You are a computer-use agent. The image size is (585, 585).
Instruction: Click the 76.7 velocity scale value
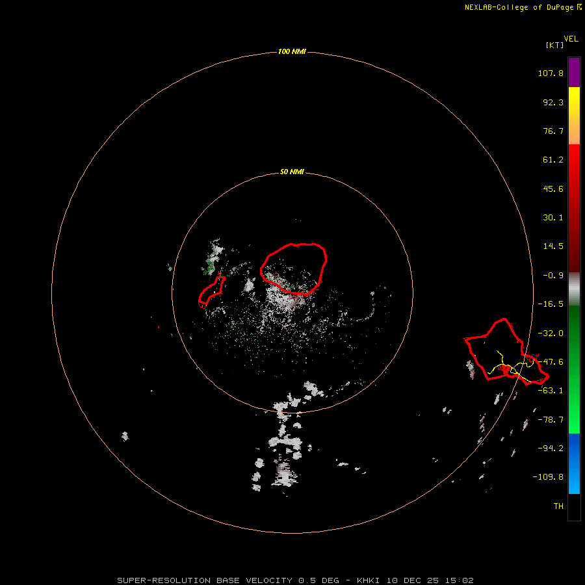pos(553,131)
